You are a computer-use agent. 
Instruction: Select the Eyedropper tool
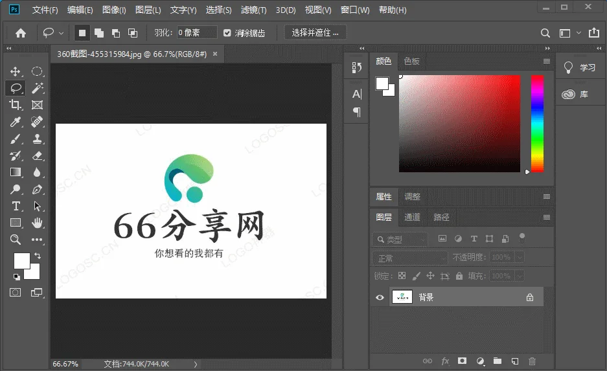pyautogui.click(x=16, y=122)
